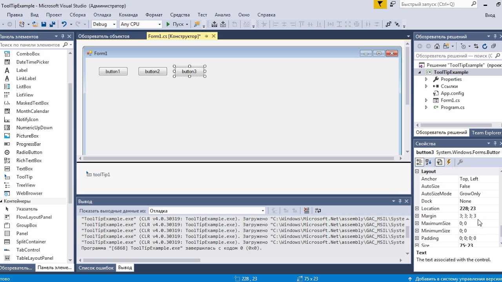The image size is (502, 282).
Task: Expand the Margin property
Action: [x=417, y=216]
